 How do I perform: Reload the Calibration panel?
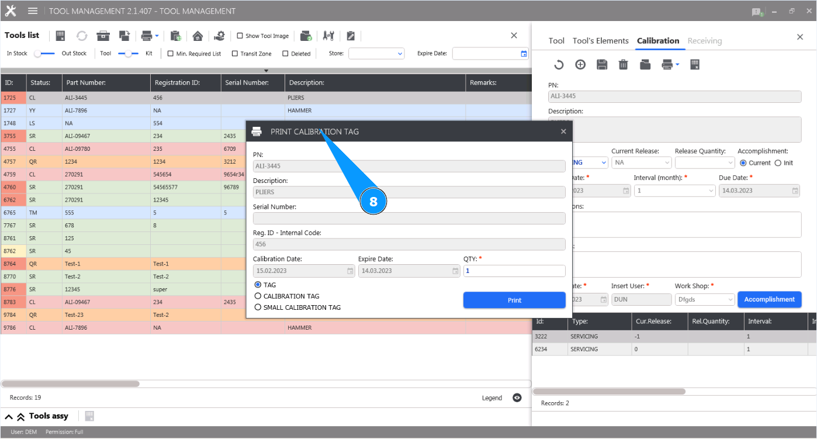[559, 64]
